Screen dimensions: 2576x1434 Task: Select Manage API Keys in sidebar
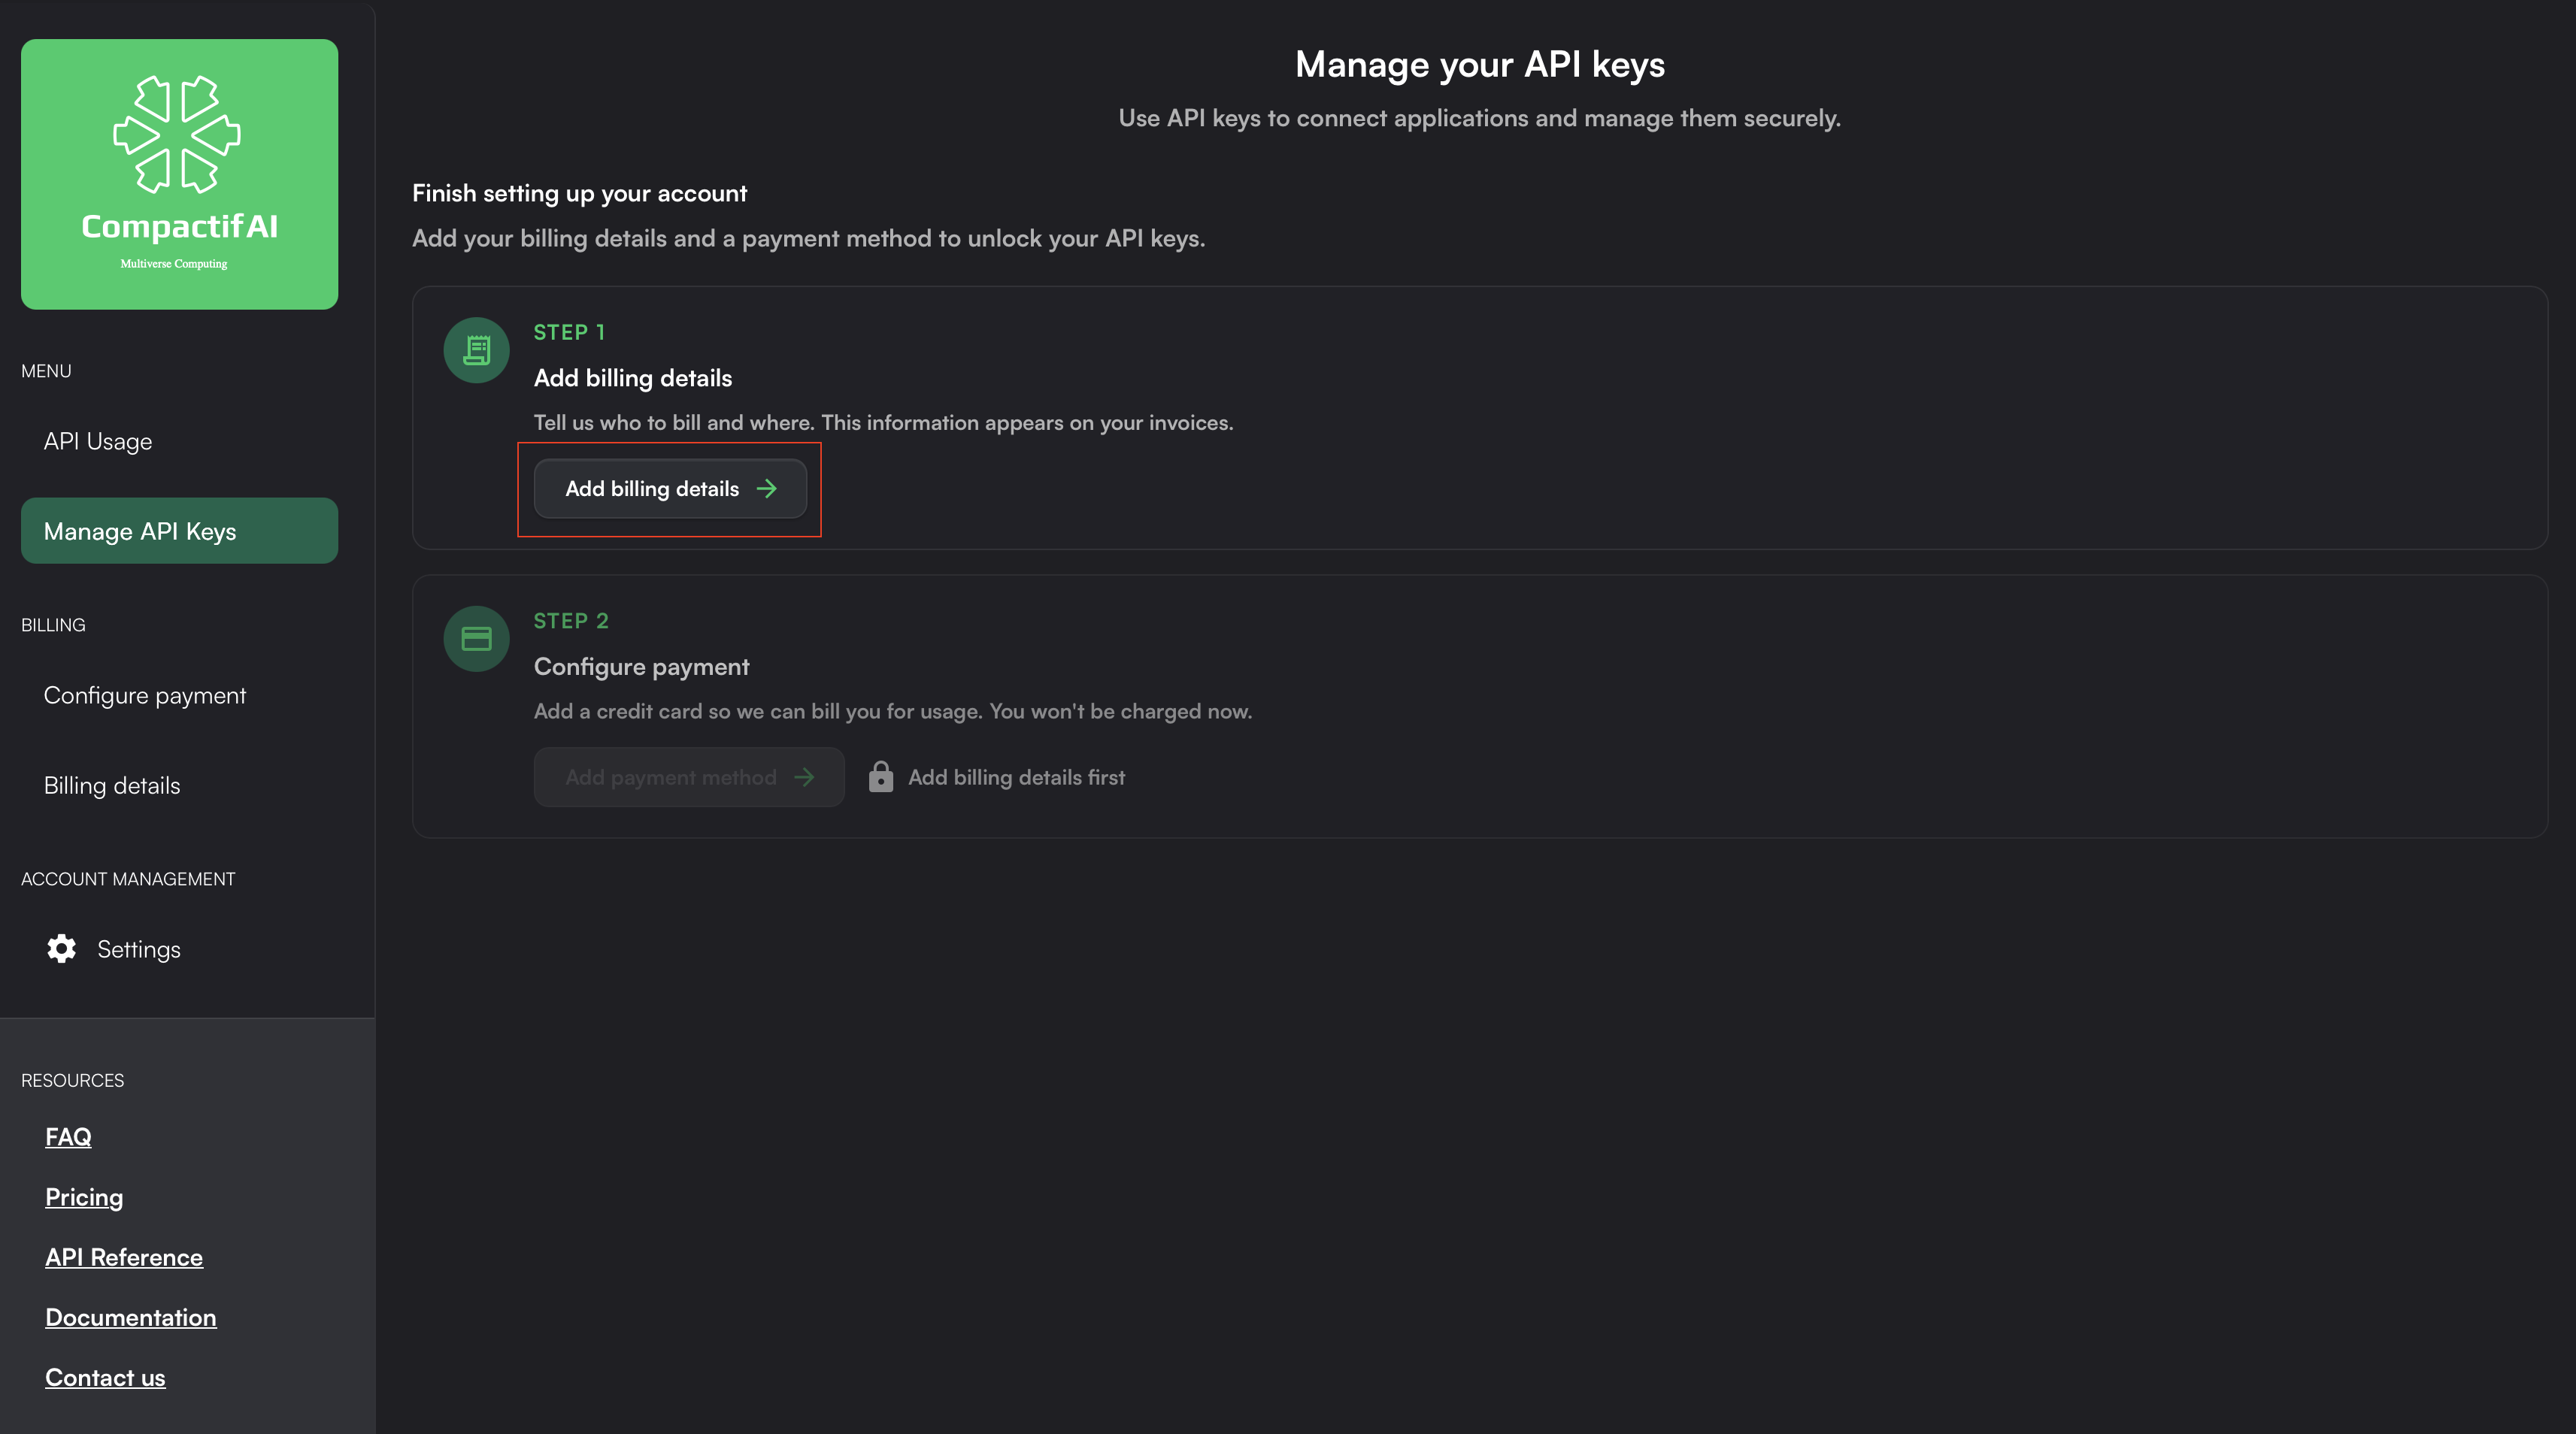179,531
